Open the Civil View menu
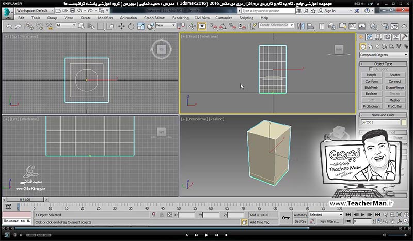Screen dimensions: 413x241 coord(202,18)
